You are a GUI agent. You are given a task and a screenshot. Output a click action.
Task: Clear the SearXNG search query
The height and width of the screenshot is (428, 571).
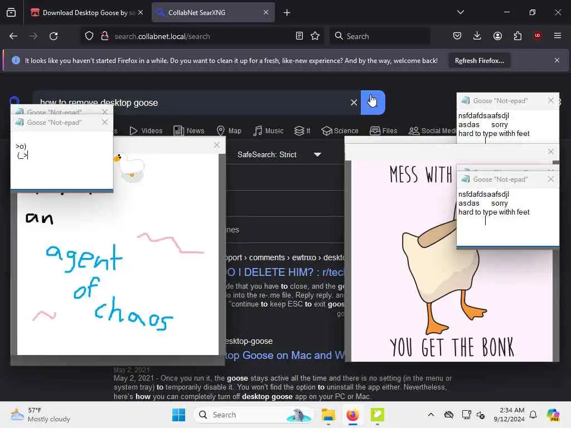[354, 103]
